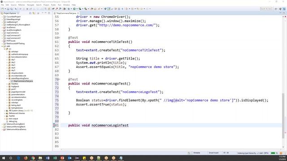Open the Windows Start menu
This screenshot has width=287, height=161.
point(3,158)
